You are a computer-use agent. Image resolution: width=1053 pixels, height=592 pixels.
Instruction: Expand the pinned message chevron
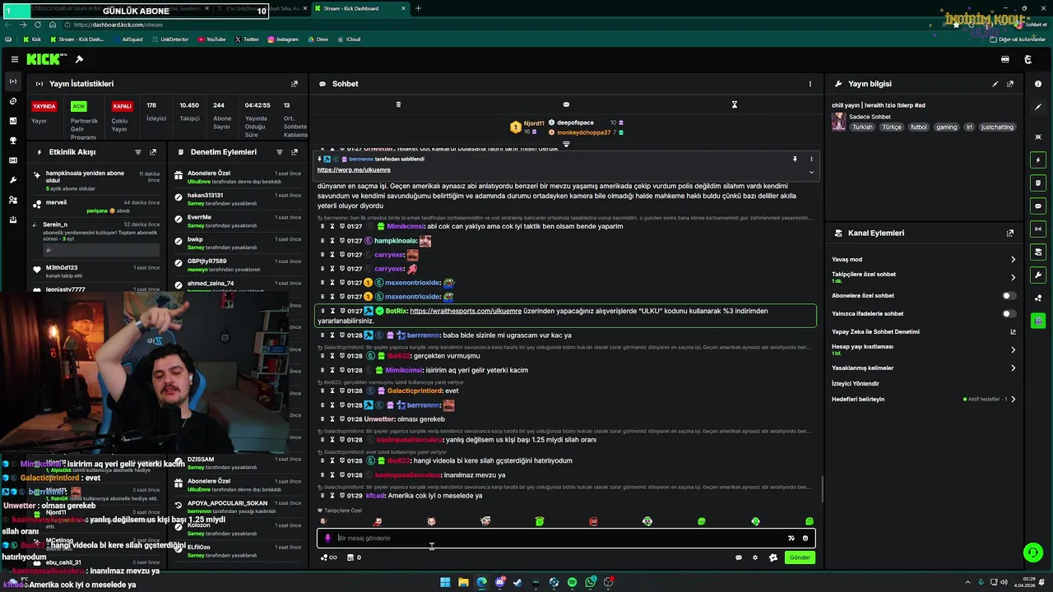click(x=811, y=172)
